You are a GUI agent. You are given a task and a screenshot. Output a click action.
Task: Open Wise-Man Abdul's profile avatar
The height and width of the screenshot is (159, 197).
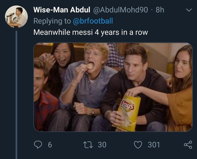tap(16, 17)
